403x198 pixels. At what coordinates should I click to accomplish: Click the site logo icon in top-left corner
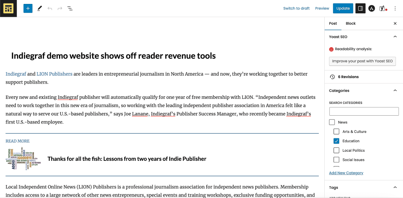[x=8, y=8]
